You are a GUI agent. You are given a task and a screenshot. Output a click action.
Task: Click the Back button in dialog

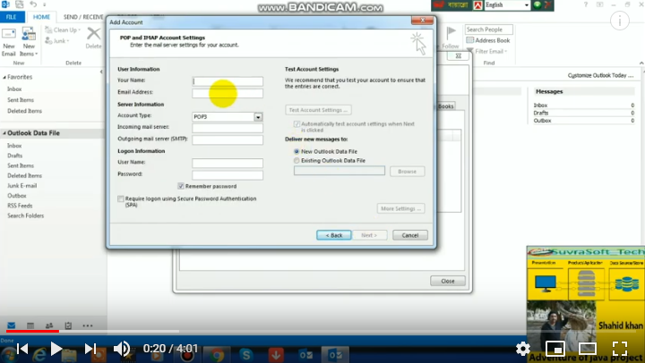(x=332, y=235)
